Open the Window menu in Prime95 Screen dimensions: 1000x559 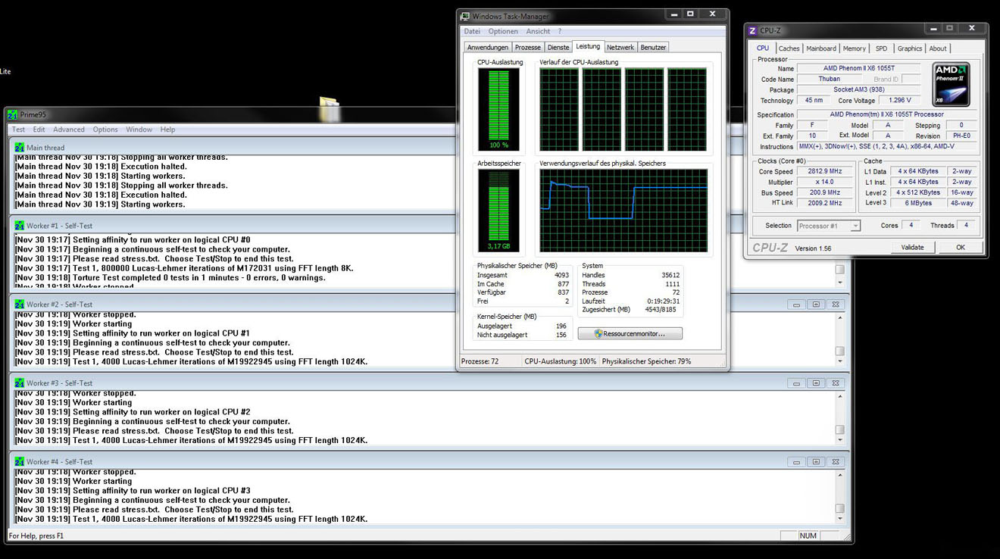point(139,130)
